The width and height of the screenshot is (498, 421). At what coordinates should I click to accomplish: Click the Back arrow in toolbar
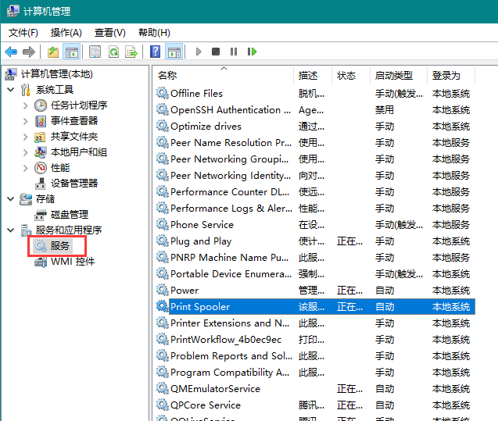(11, 52)
